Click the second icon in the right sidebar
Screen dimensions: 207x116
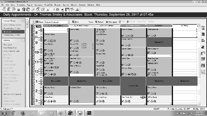click(203, 34)
